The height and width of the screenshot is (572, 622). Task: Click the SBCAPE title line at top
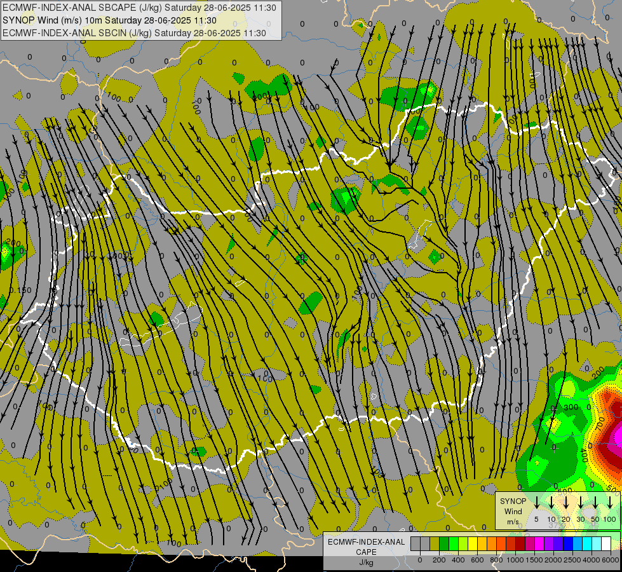coord(139,8)
